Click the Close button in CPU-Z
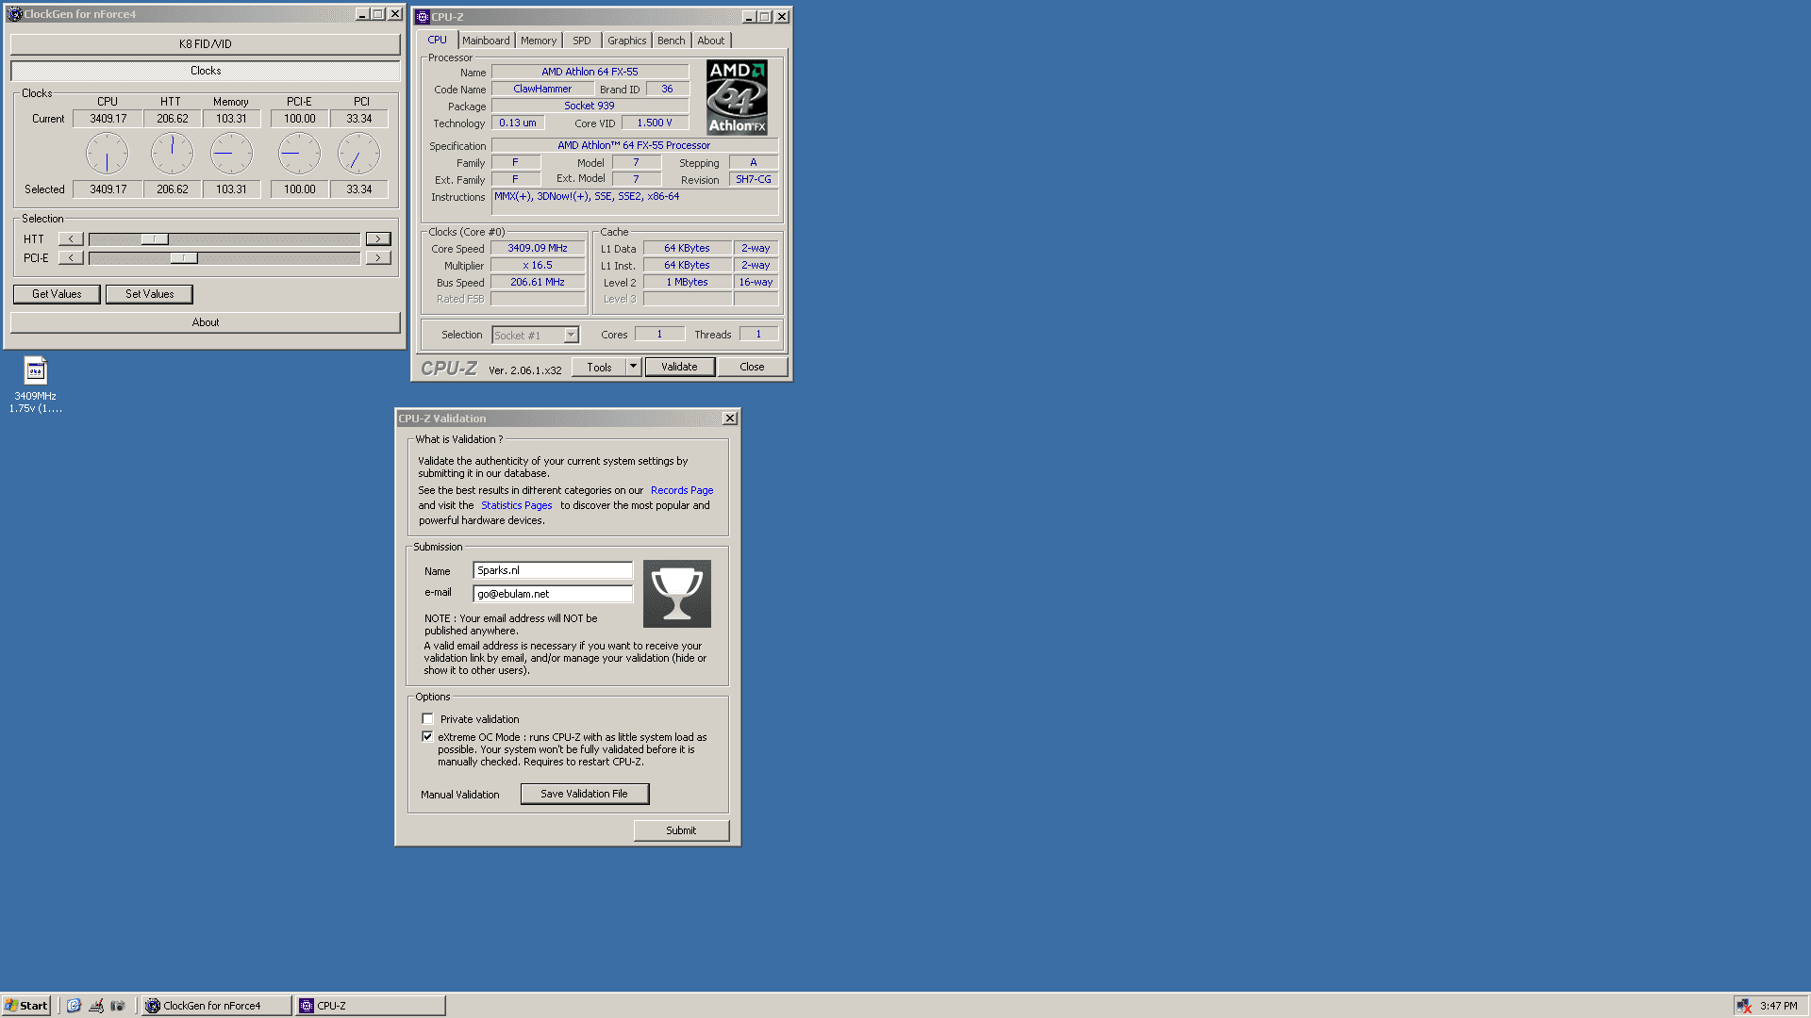The height and width of the screenshot is (1018, 1811). [x=752, y=367]
